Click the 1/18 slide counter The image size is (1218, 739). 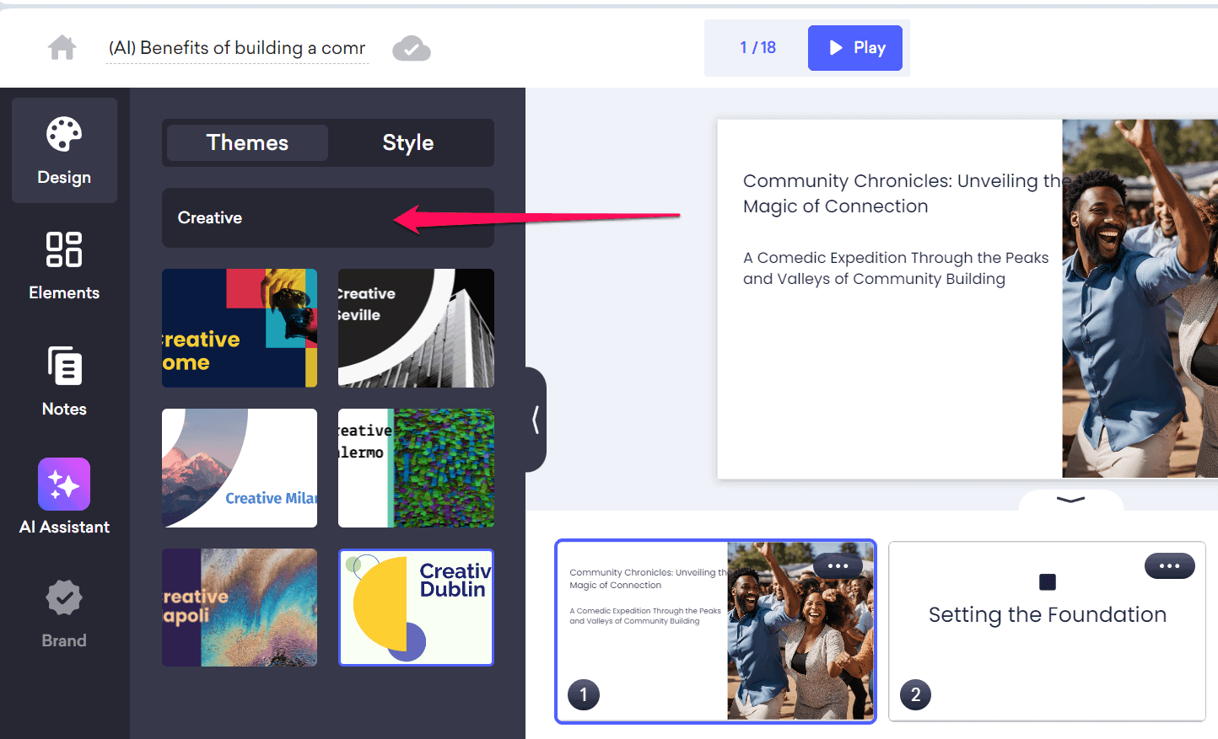coord(756,47)
